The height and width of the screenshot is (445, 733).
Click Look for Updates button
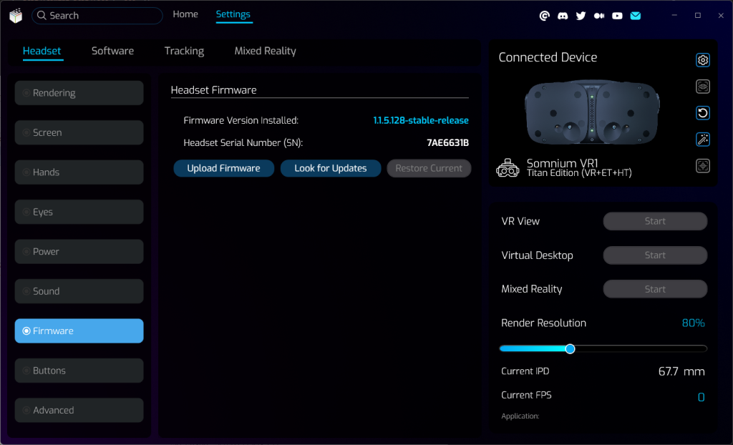(x=330, y=168)
